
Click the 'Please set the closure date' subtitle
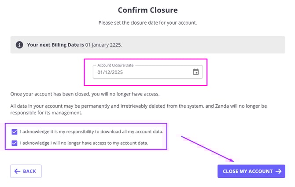click(147, 23)
